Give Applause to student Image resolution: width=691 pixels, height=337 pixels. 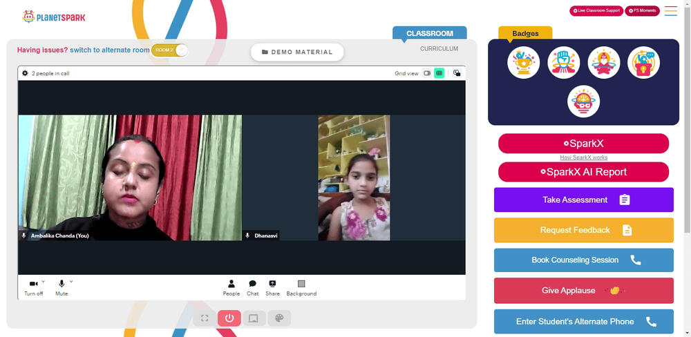(583, 290)
